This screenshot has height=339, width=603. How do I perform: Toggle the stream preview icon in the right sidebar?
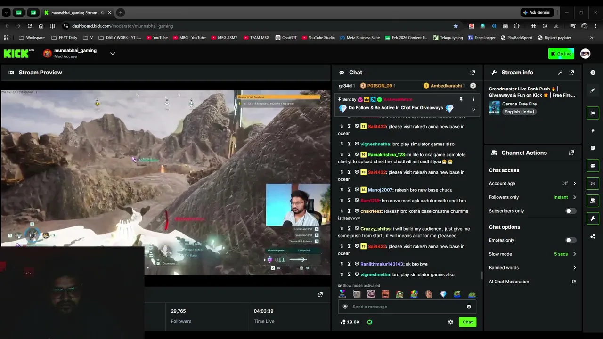(593, 113)
